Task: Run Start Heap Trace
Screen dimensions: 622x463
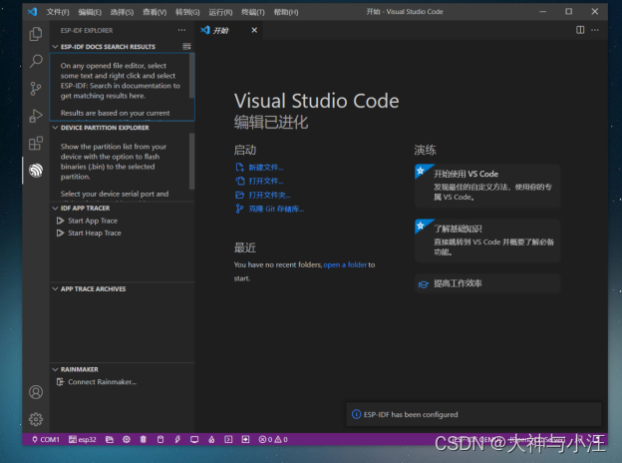Action: [x=95, y=233]
